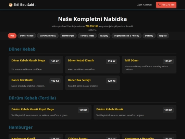
Task: Click the 179 Kč price badge
Action: [x=168, y=61]
